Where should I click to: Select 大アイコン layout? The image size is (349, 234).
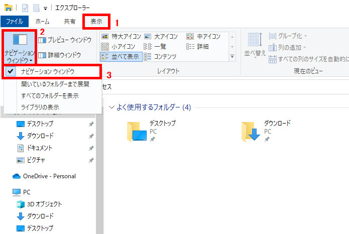(163, 37)
